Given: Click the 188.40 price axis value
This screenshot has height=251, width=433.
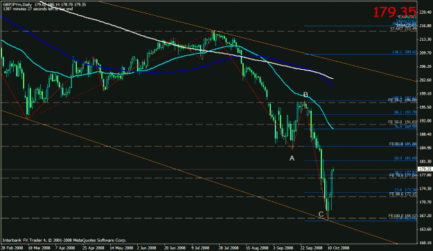Looking at the screenshot, I should pos(425,134).
